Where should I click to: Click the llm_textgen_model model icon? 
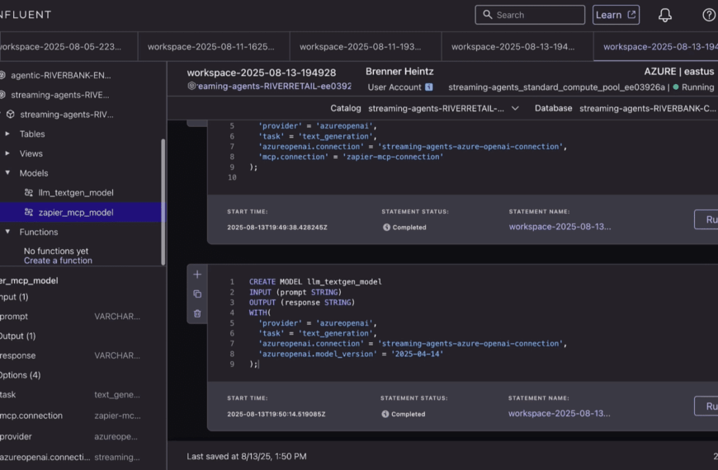(28, 192)
